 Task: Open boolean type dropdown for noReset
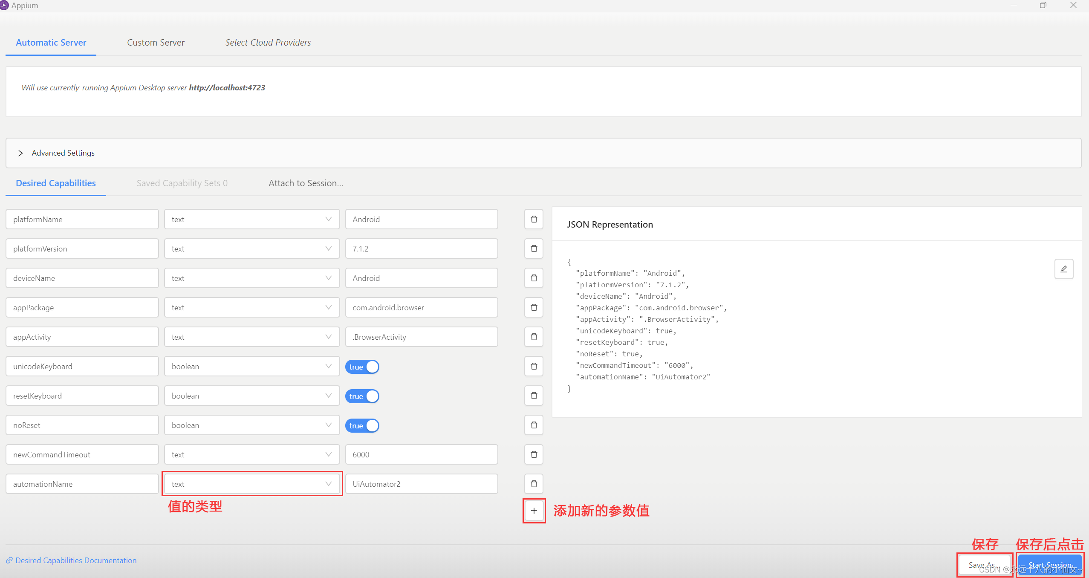pos(252,425)
